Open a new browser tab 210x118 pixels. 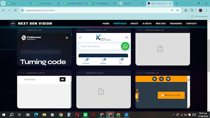pos(176,3)
